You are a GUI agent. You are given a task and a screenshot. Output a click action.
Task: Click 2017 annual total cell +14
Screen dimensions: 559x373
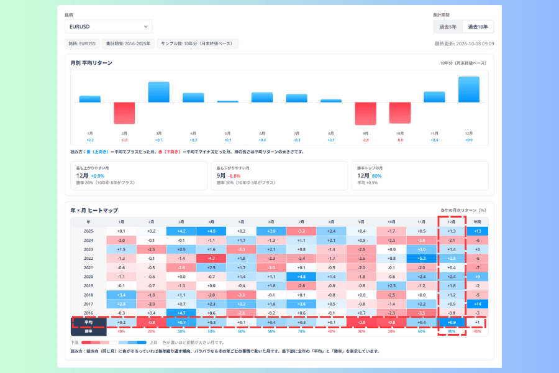click(478, 304)
